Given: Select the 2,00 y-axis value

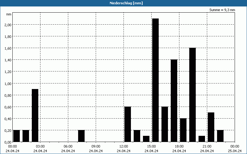Looking at the screenshot, I should pyautogui.click(x=8, y=25).
